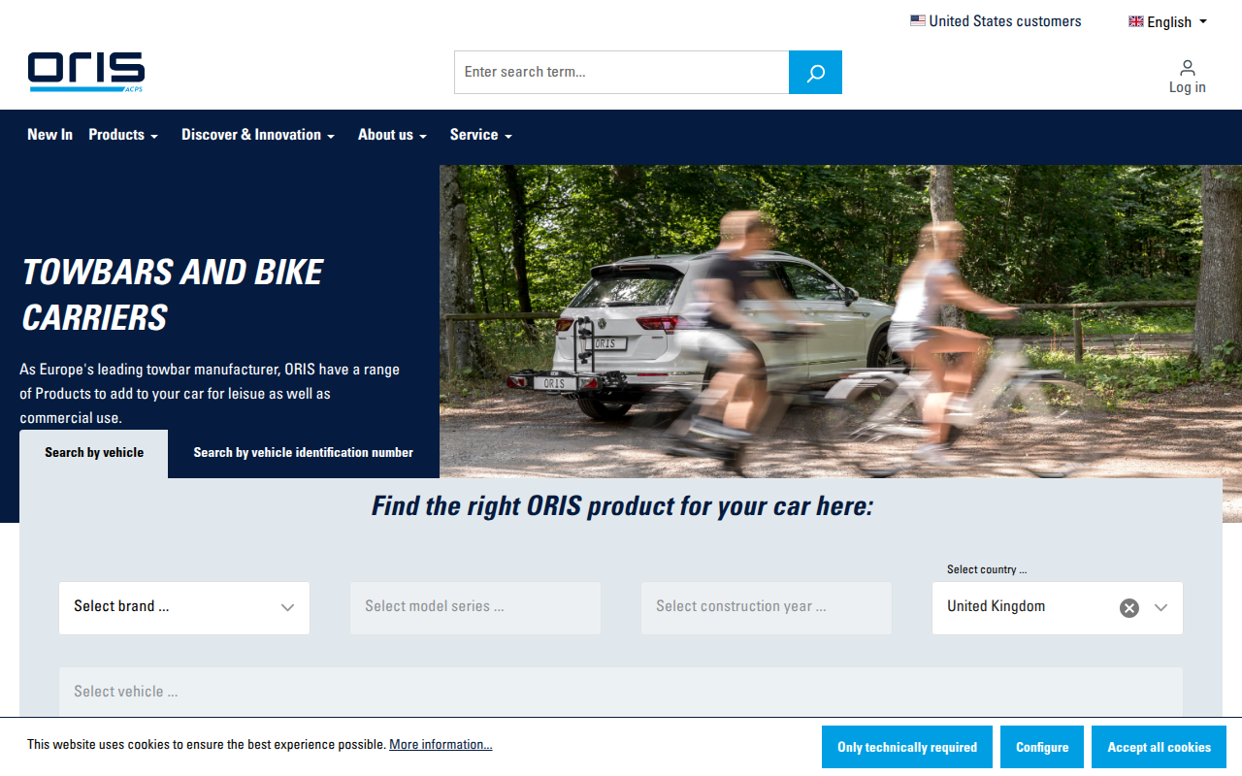Viewport: 1242px width, 776px height.
Task: Click Only technically required button
Action: [907, 747]
